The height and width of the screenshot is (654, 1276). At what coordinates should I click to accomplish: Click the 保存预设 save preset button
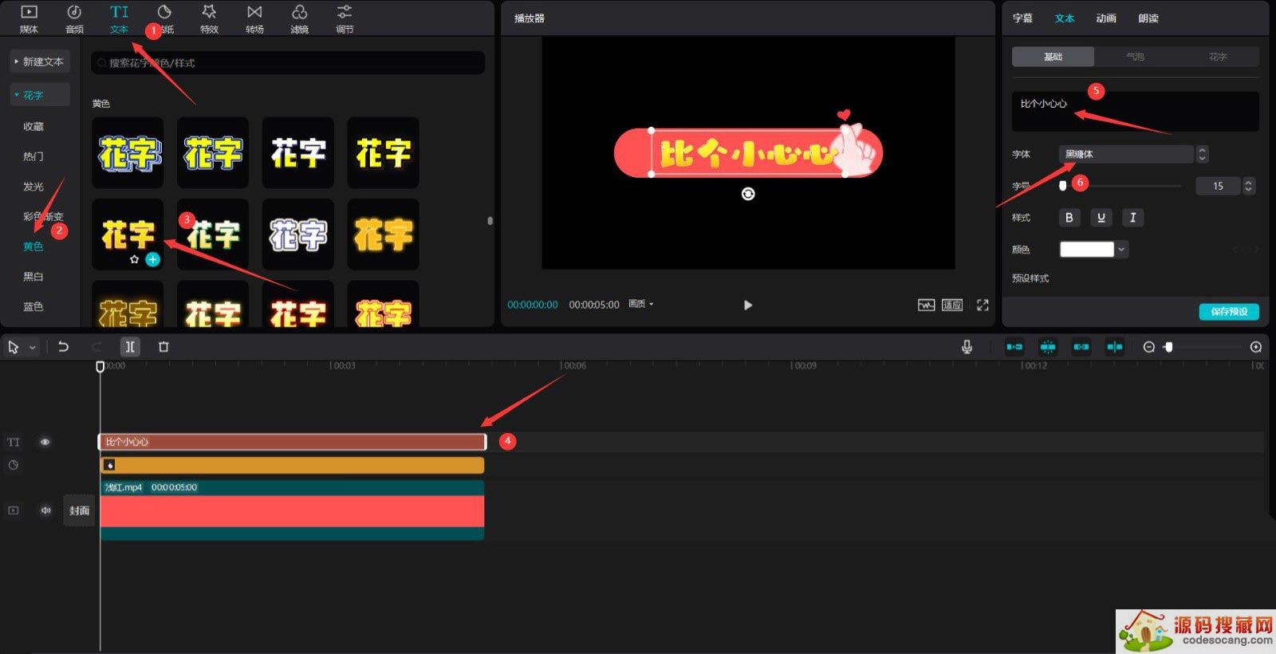pos(1228,311)
